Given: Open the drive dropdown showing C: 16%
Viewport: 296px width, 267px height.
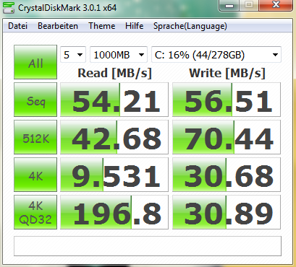Looking at the screenshot, I should 216,55.
